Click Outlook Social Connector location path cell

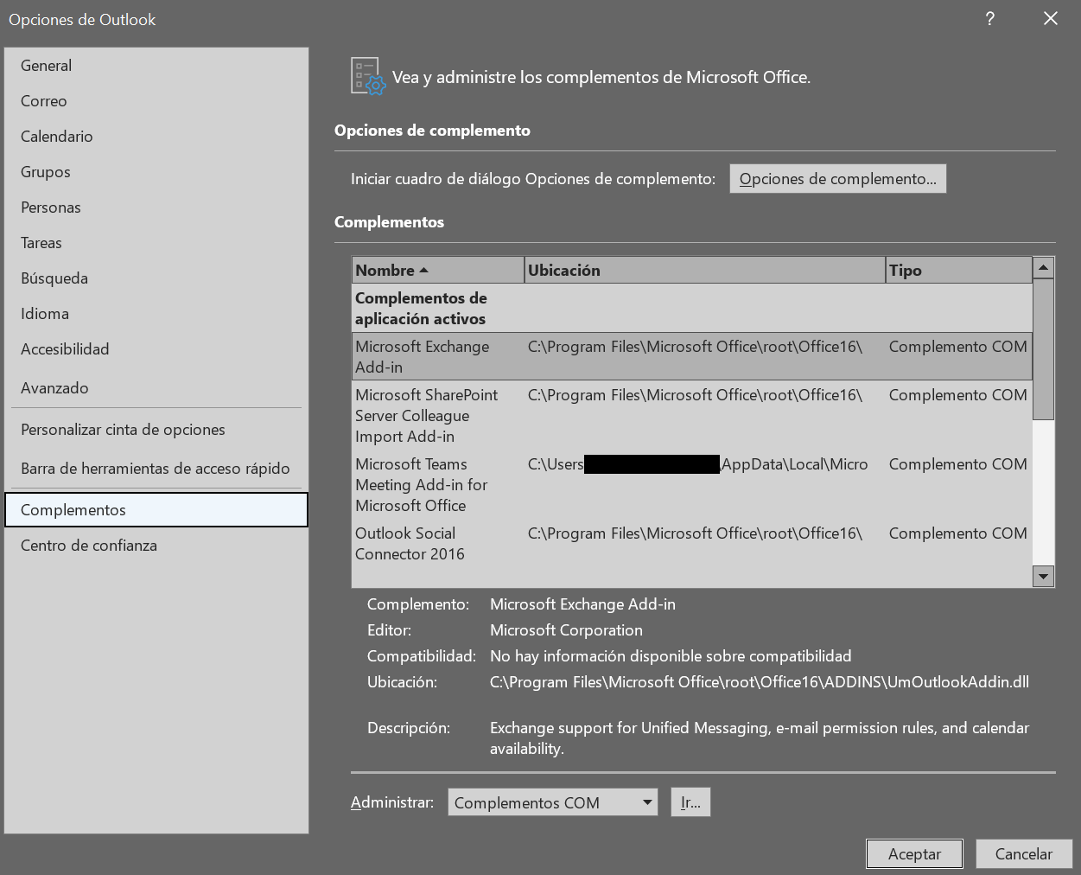(x=696, y=533)
